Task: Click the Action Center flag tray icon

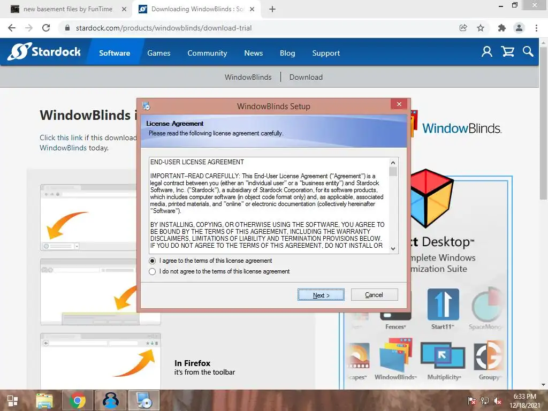Action: click(471, 401)
